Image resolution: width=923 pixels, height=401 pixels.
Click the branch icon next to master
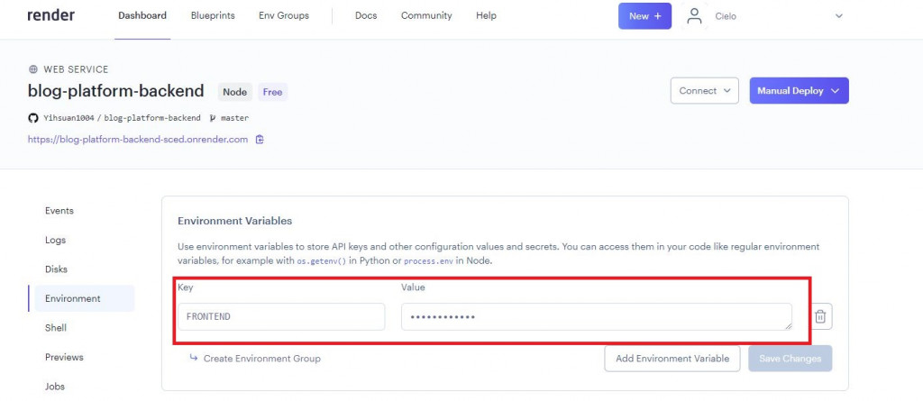[213, 118]
